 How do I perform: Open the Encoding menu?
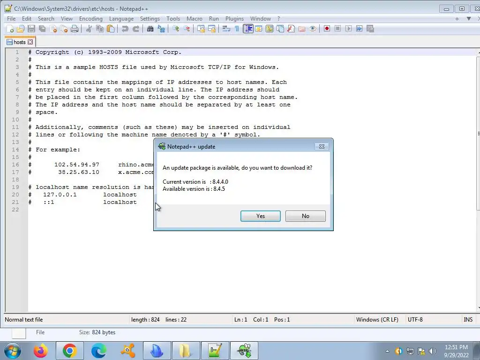(91, 19)
